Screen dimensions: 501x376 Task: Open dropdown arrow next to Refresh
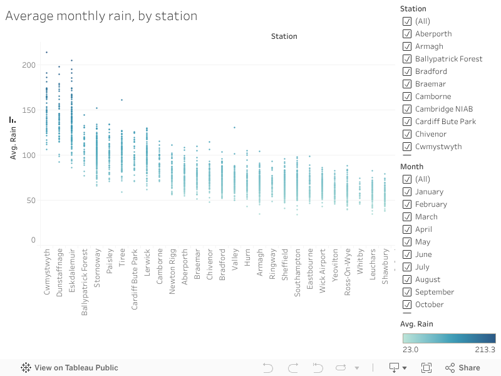(357, 368)
